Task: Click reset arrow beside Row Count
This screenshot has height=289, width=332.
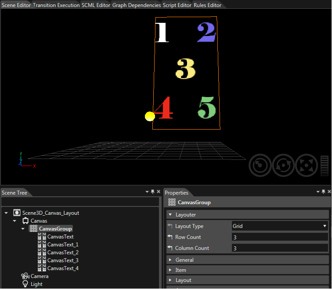Action: pos(170,237)
